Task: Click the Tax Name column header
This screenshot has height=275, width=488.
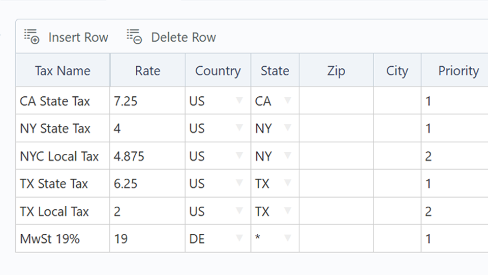Action: (63, 71)
